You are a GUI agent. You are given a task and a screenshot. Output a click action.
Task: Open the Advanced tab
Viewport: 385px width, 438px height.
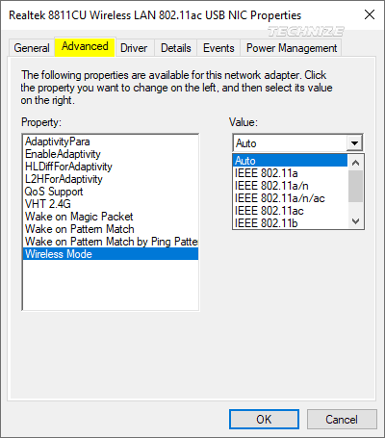85,47
